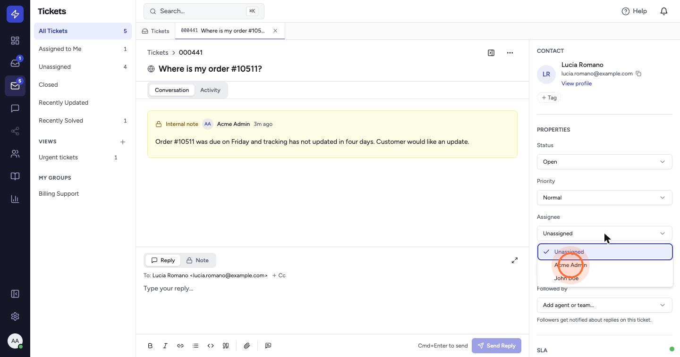This screenshot has width=680, height=357.
Task: Open the tickets mail icon with badge 5
Action: [x=15, y=86]
